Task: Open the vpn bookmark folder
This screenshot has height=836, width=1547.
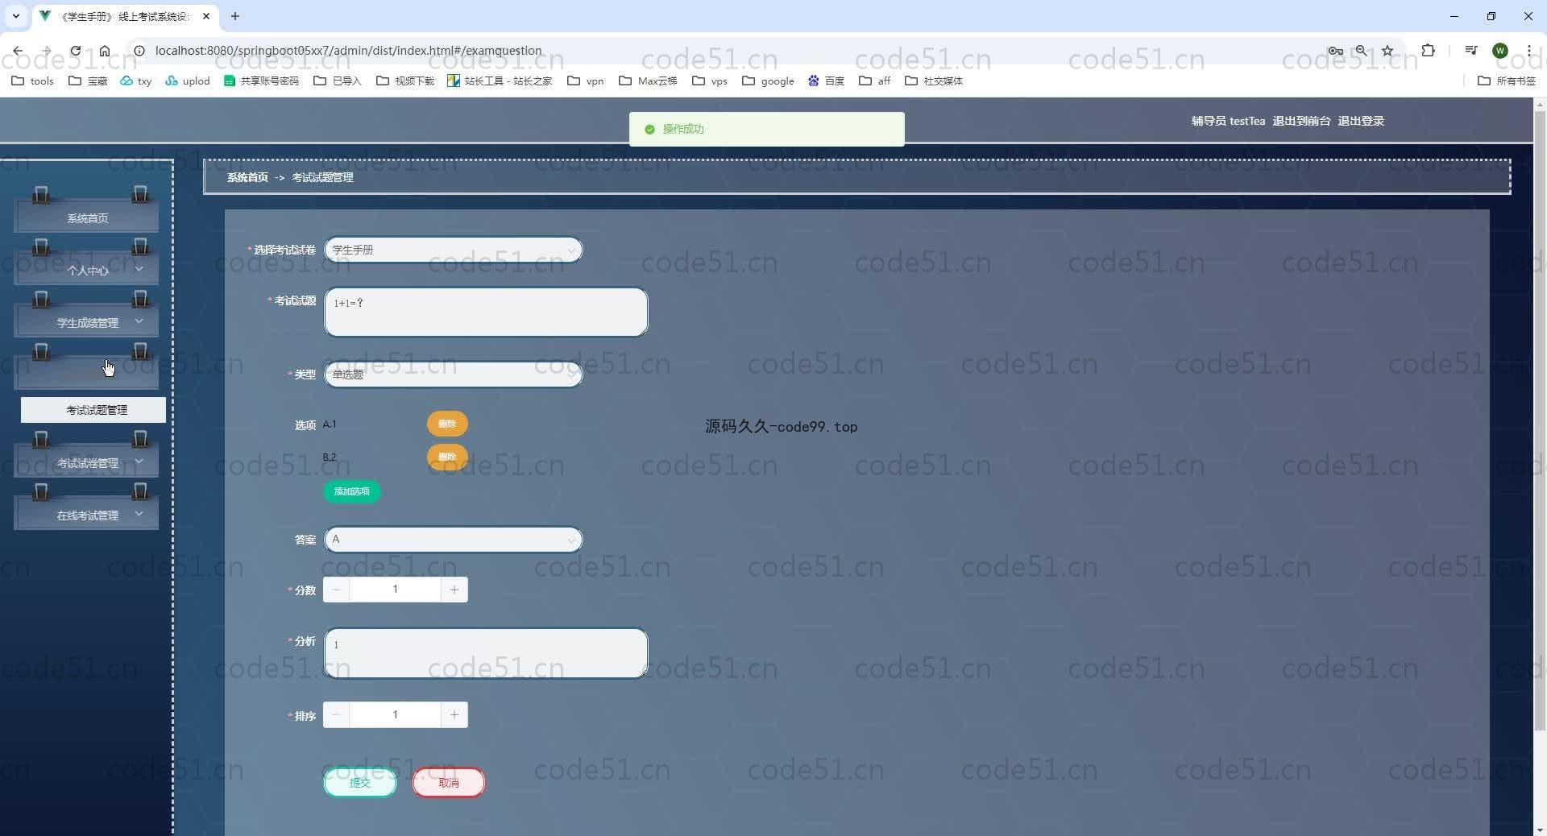Action: click(586, 81)
